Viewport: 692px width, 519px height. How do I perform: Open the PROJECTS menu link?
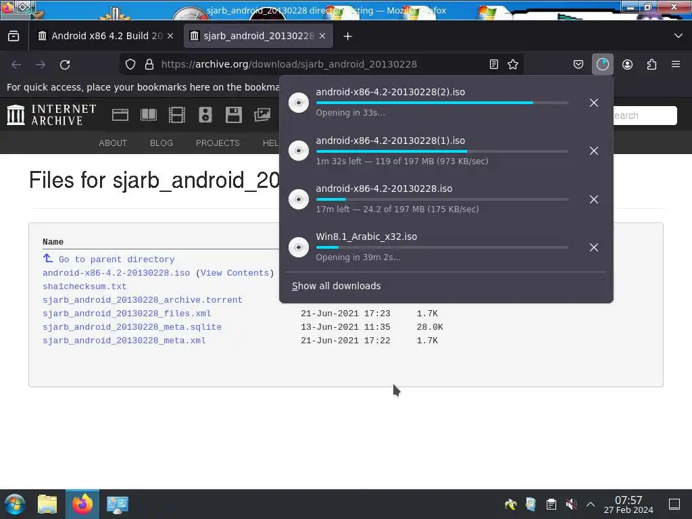click(x=218, y=143)
